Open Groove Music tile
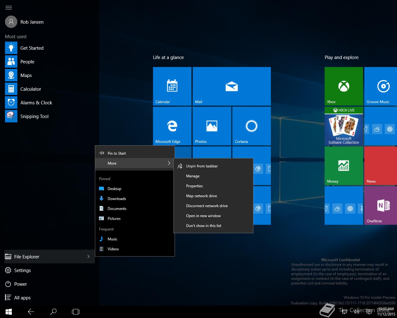This screenshot has height=318, width=397. pyautogui.click(x=381, y=86)
